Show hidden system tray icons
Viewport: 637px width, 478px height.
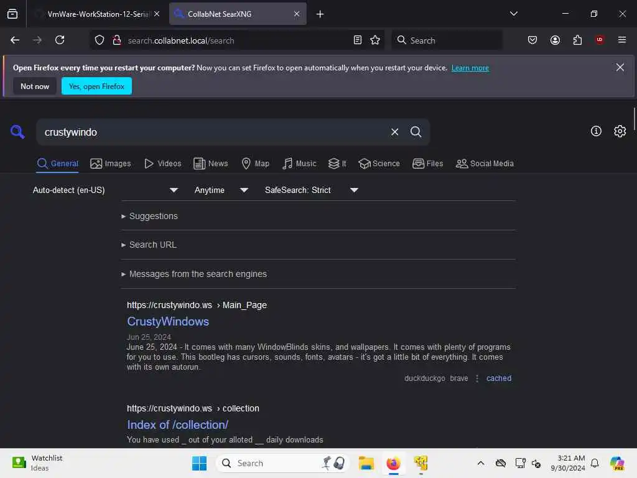pos(481,463)
